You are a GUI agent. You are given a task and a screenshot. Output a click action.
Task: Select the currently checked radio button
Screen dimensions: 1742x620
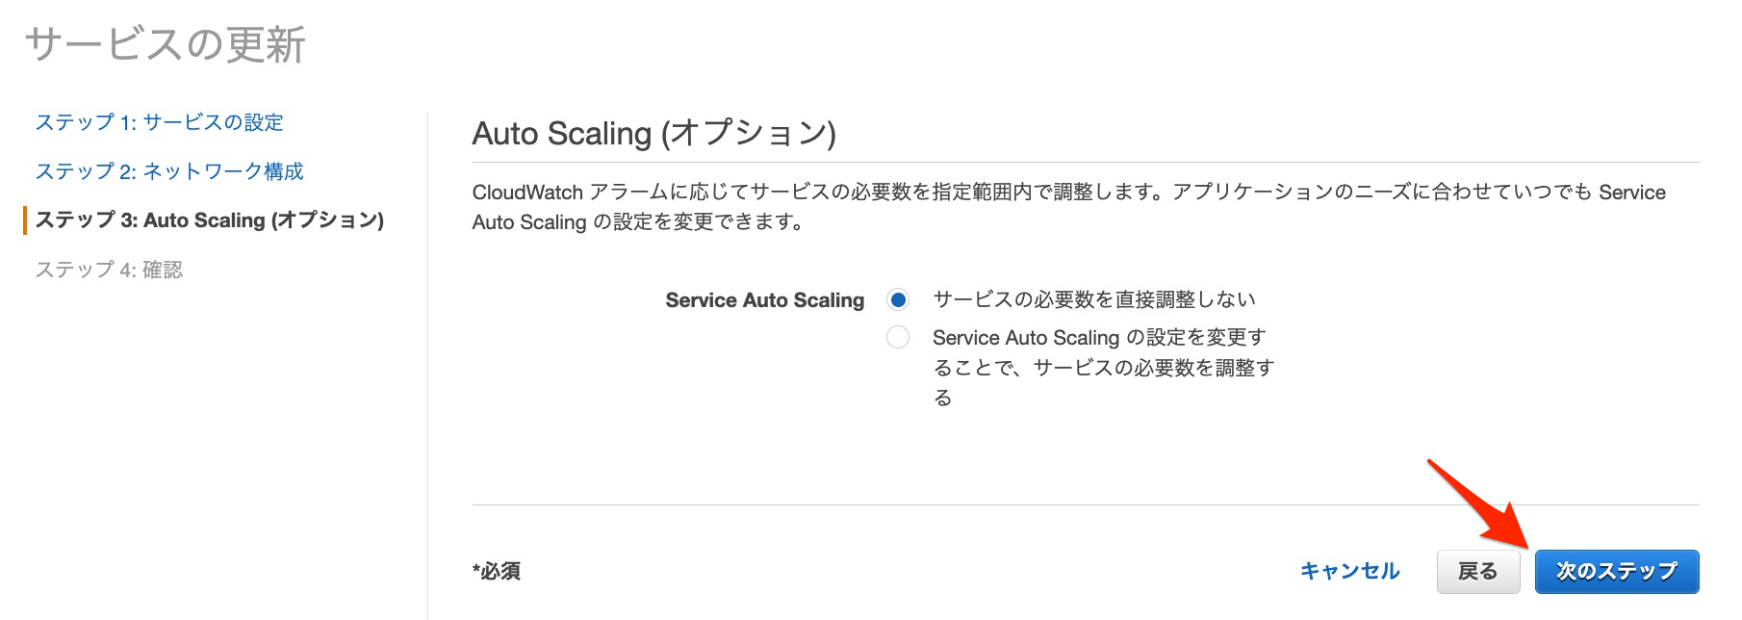click(x=897, y=299)
